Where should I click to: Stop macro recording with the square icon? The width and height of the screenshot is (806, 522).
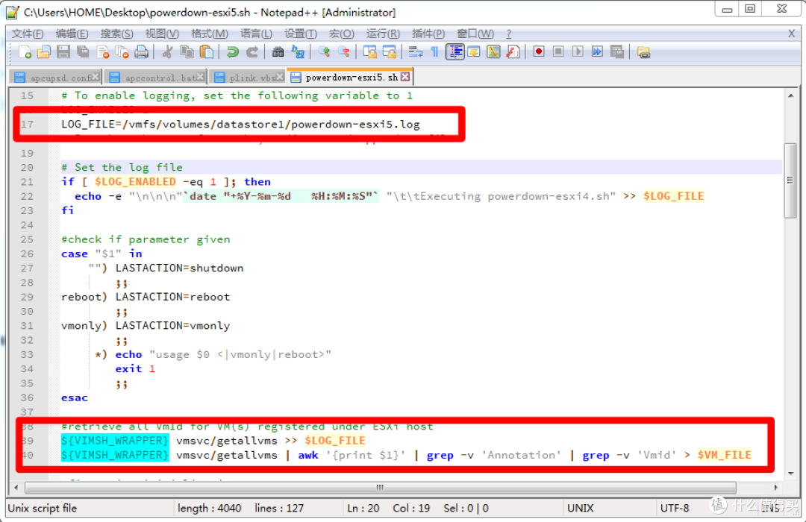(558, 51)
